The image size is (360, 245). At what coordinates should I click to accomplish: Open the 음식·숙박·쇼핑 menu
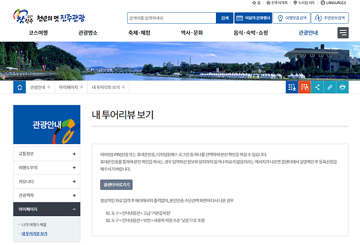point(251,33)
